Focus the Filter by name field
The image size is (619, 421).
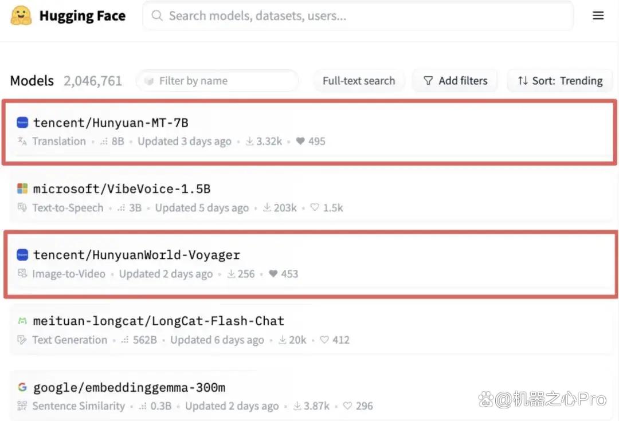(218, 81)
